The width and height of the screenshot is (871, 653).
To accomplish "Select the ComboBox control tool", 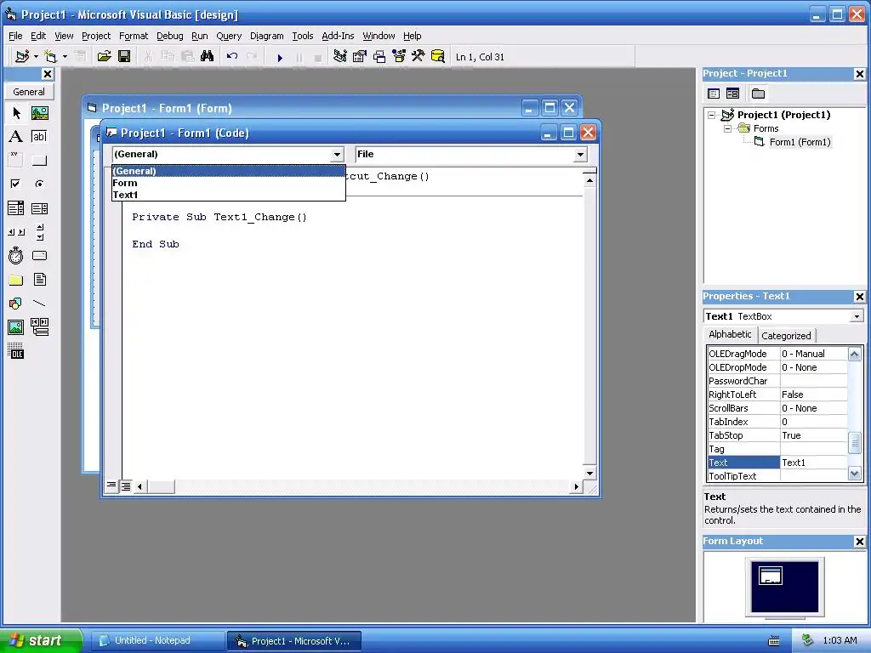I will pos(16,208).
